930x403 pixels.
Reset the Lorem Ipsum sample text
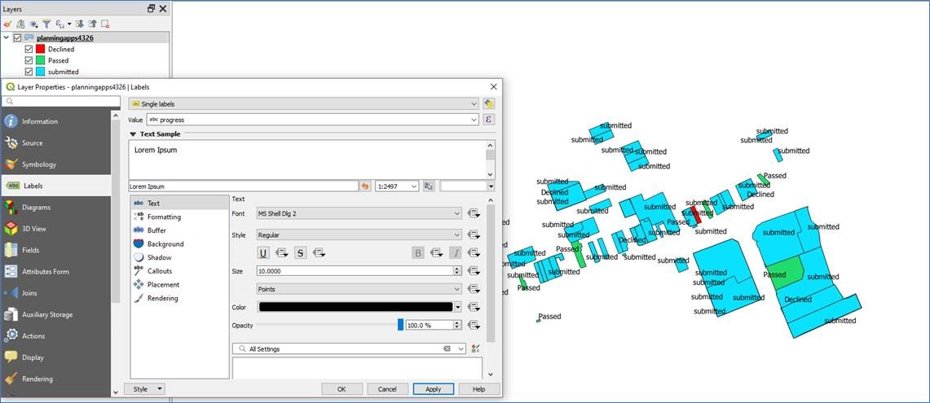click(x=365, y=186)
